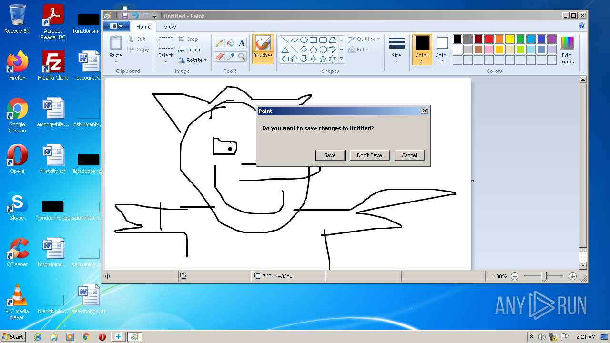Viewport: 610px width, 343px height.
Task: Click the Undo arrow in quick access toolbar
Action: click(135, 16)
